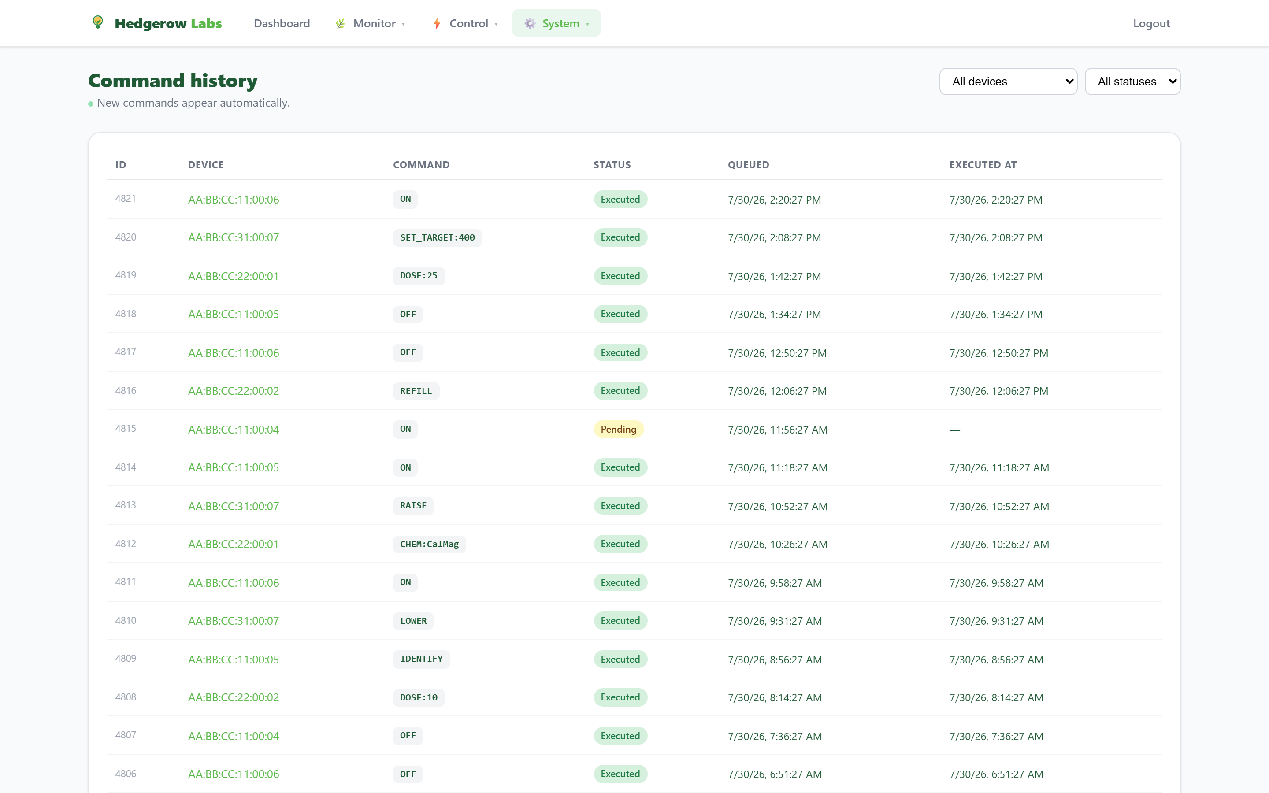Open device AA:BB:CC:11:00:06 in row 4806

(234, 774)
